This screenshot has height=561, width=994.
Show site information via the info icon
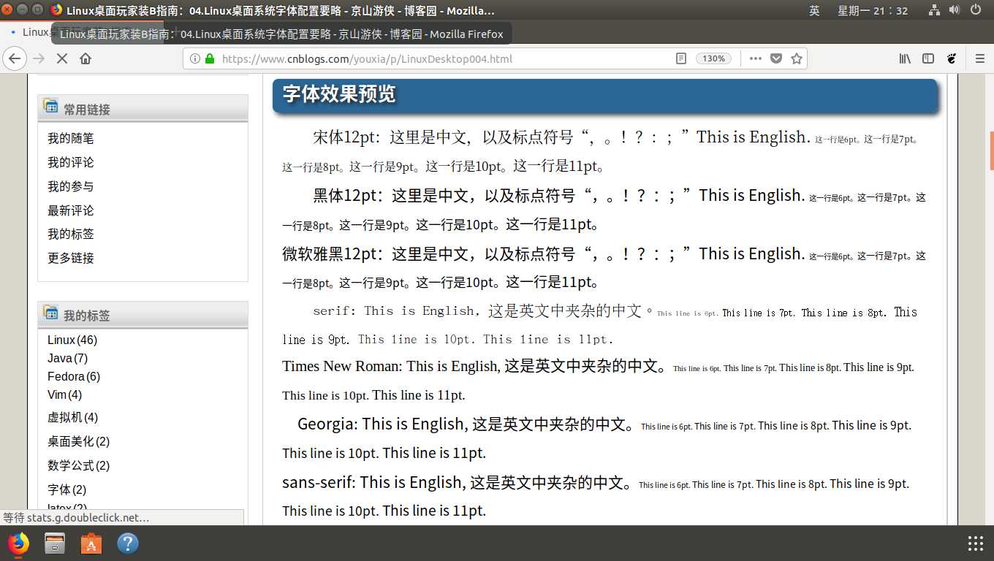(195, 58)
